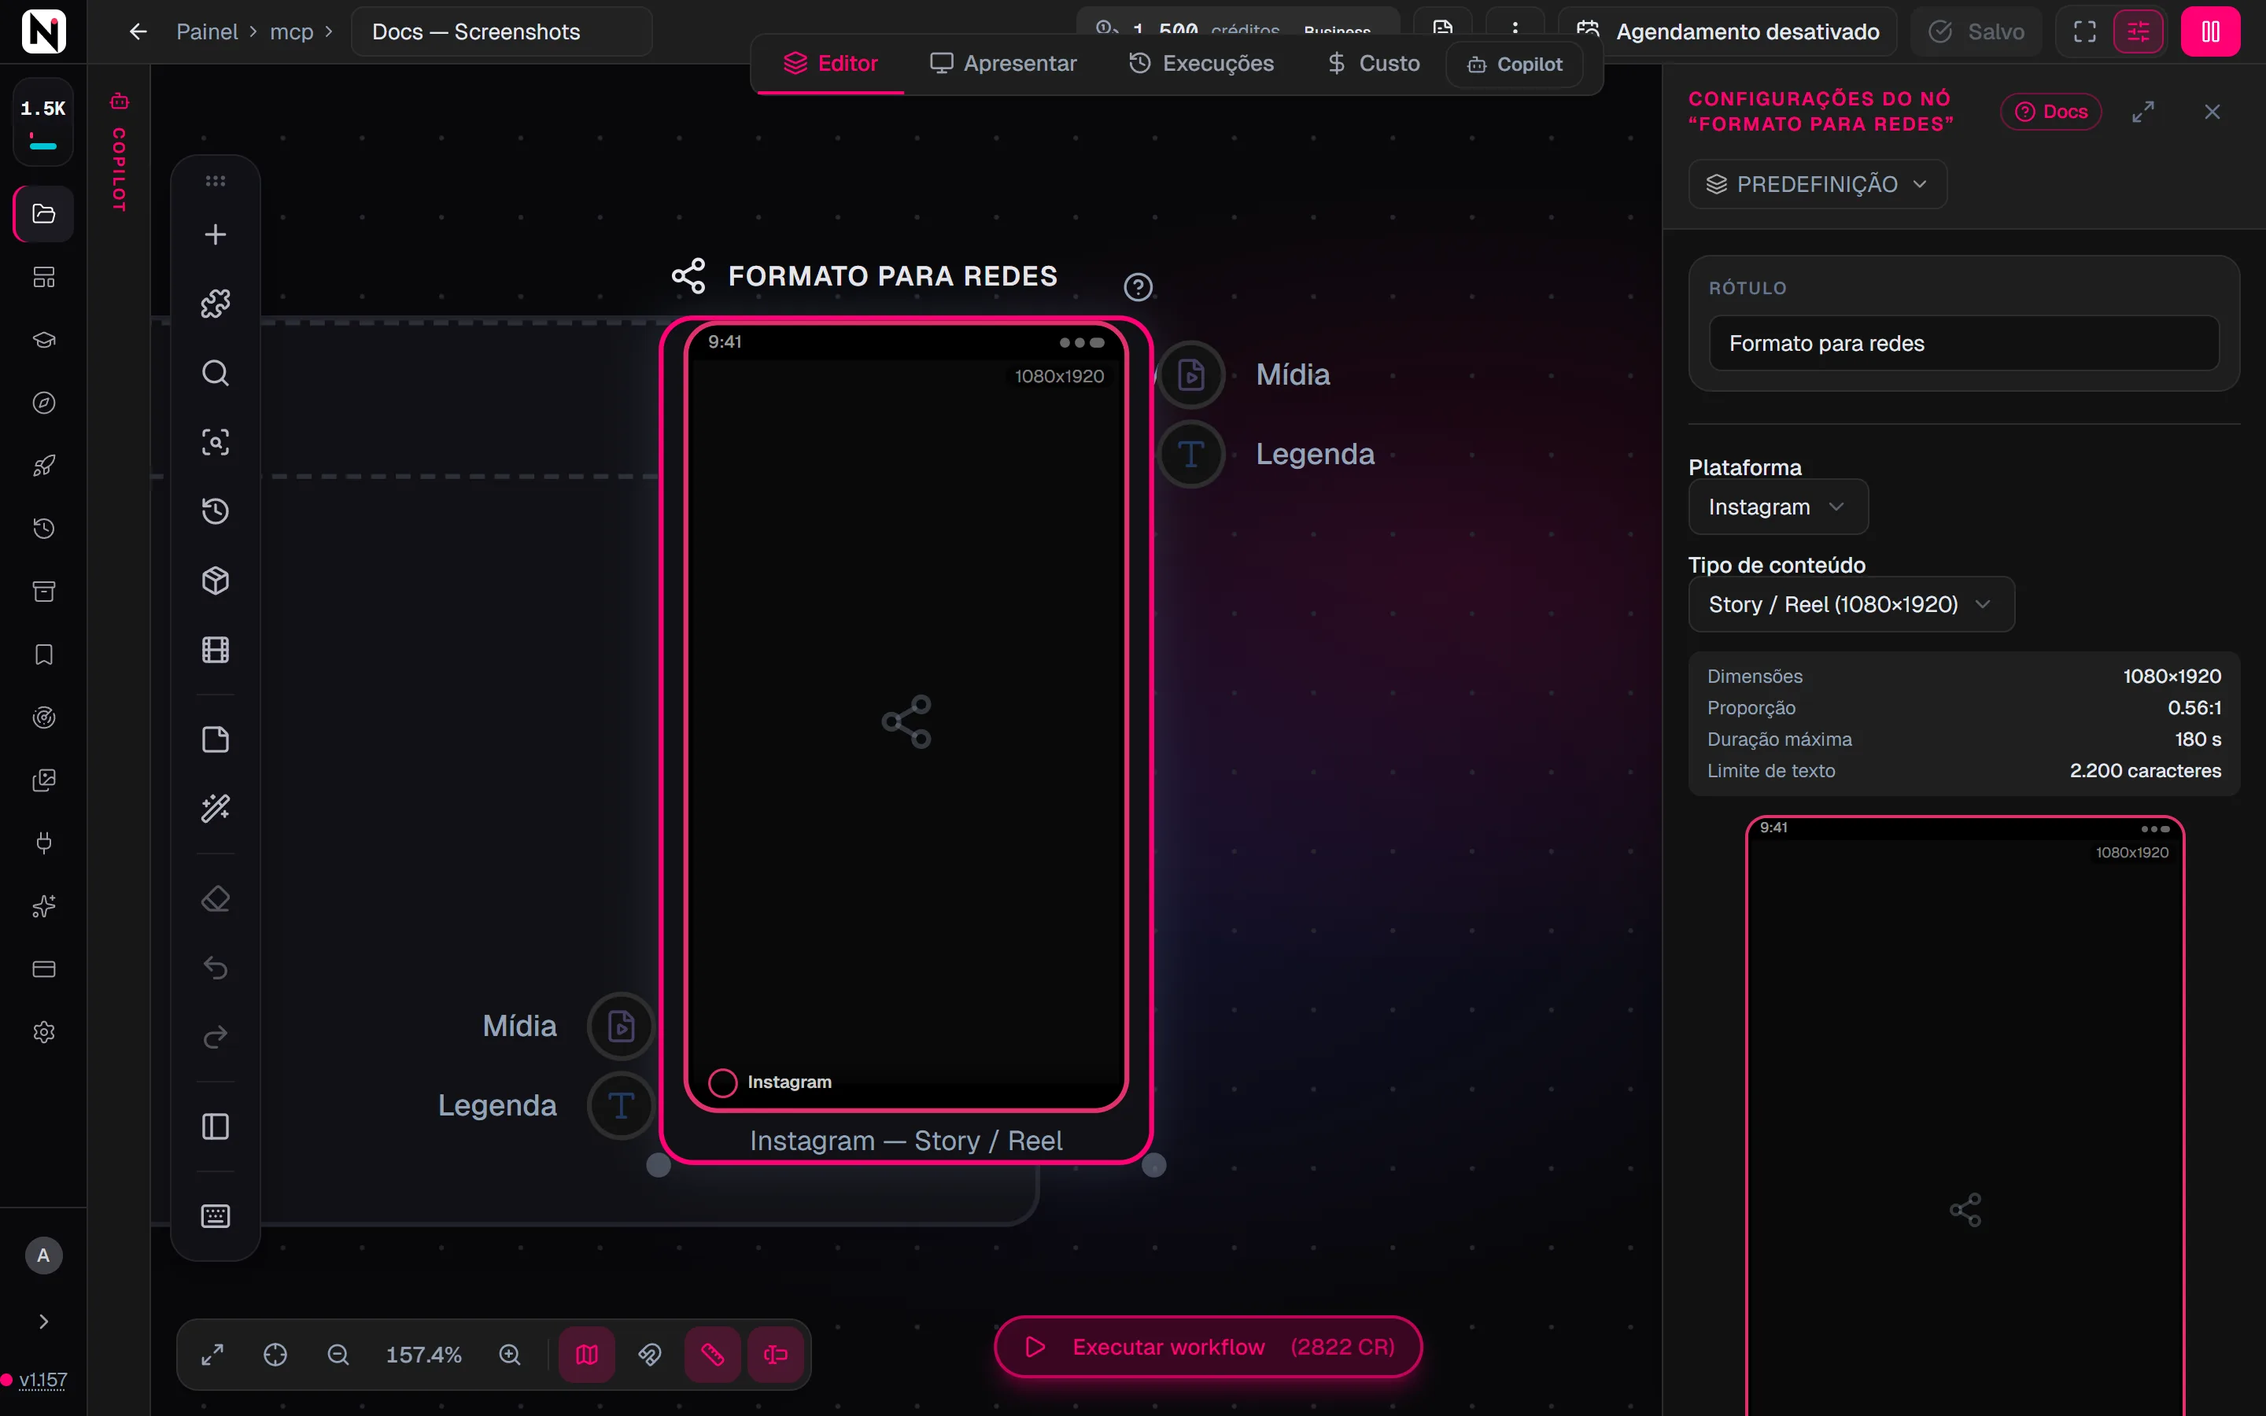Open the v1.157 version link

pos(43,1380)
